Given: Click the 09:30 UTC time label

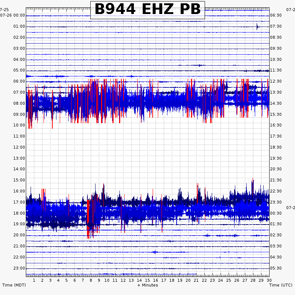Looking at the screenshot, I should 276,48.
